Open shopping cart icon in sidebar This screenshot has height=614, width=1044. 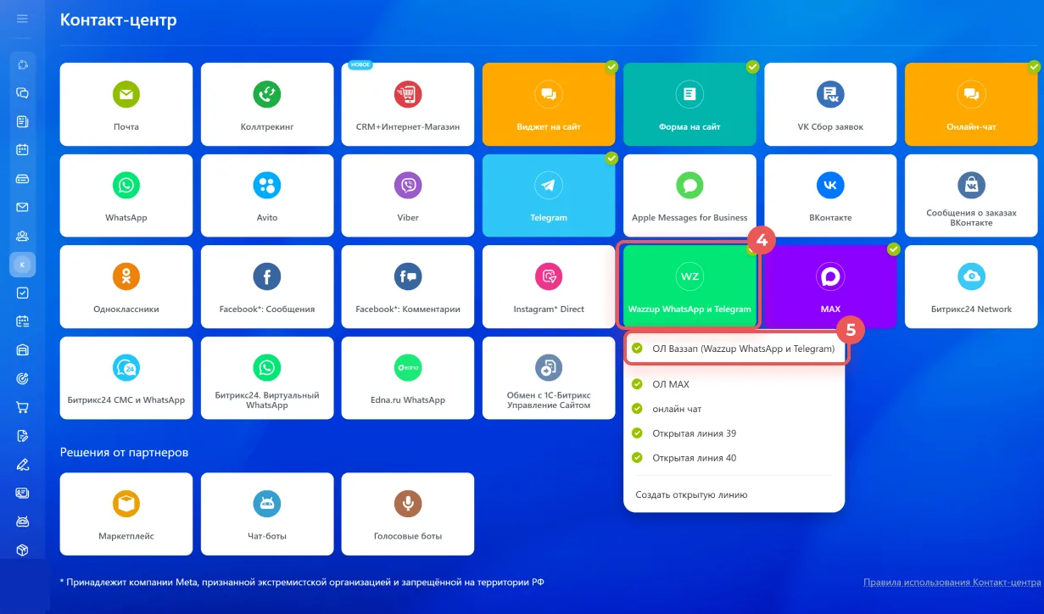(23, 407)
